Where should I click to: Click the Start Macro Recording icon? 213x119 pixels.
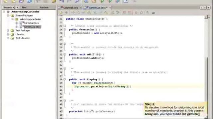tap(136, 13)
